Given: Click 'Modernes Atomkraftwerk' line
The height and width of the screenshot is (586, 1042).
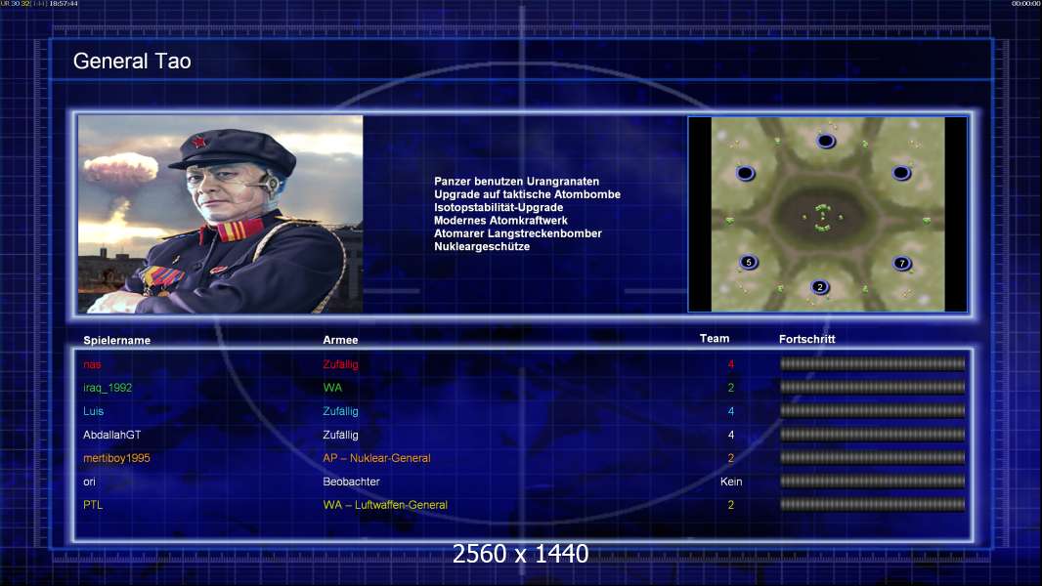Looking at the screenshot, I should pyautogui.click(x=500, y=221).
